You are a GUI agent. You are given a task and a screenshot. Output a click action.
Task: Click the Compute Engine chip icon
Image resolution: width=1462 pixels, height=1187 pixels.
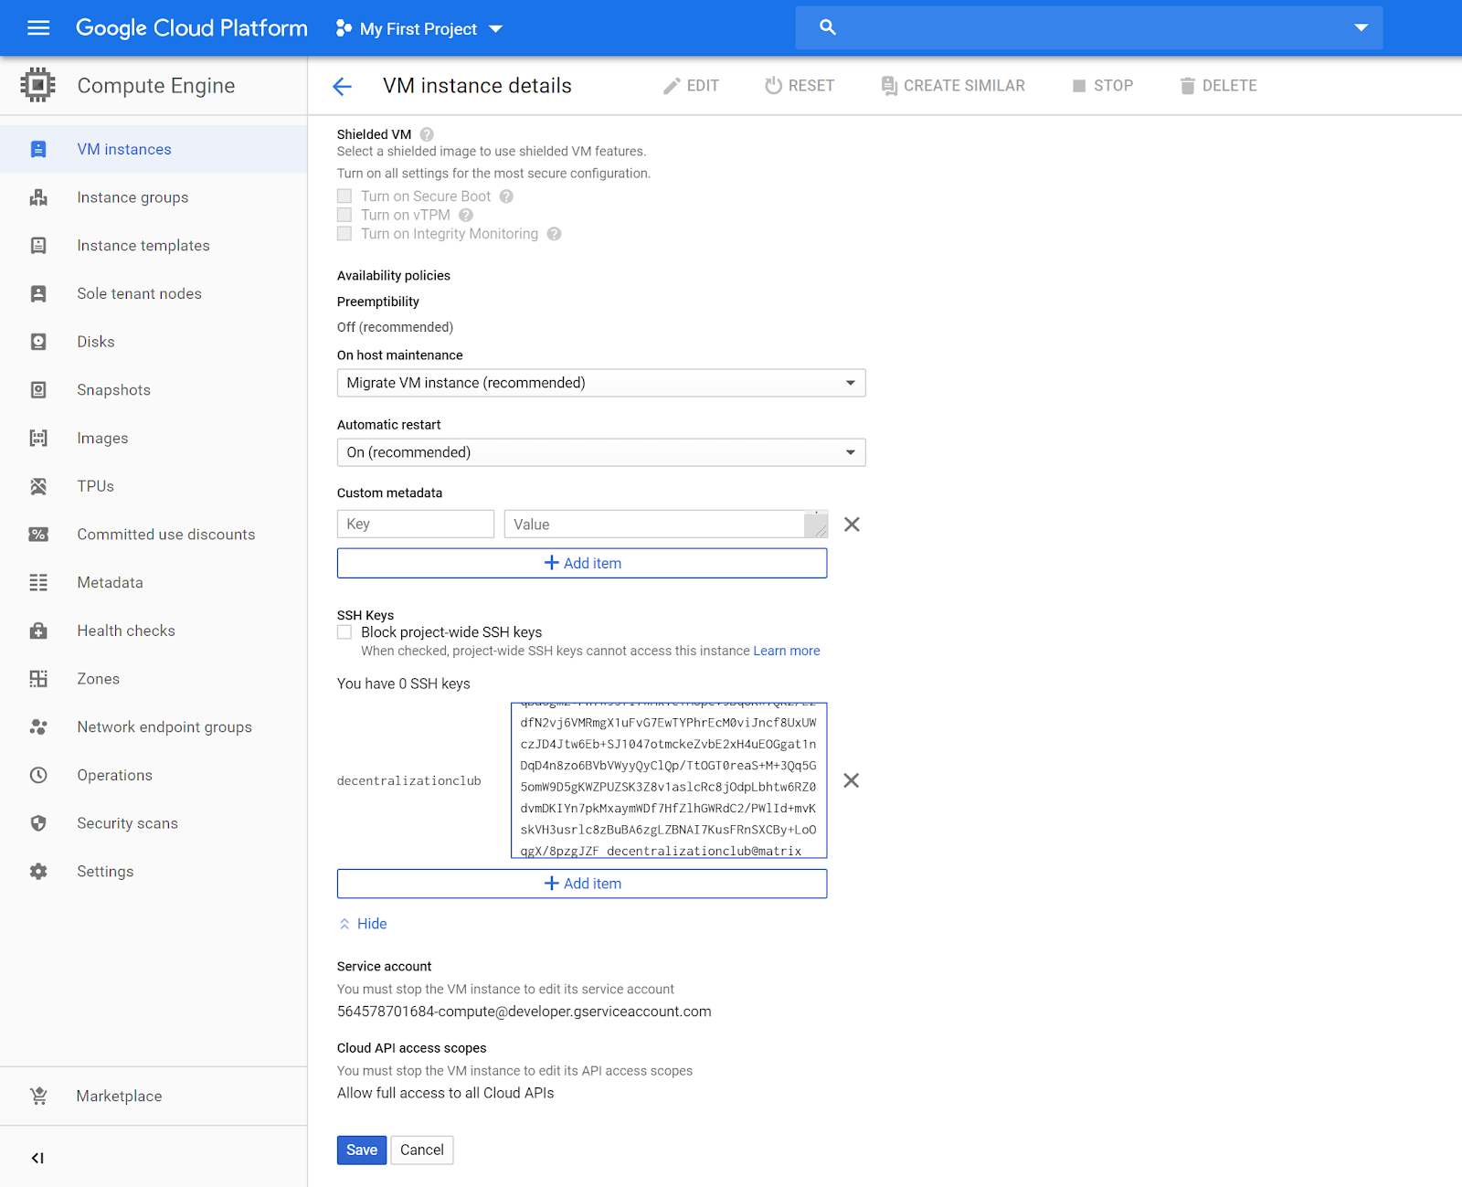tap(37, 85)
